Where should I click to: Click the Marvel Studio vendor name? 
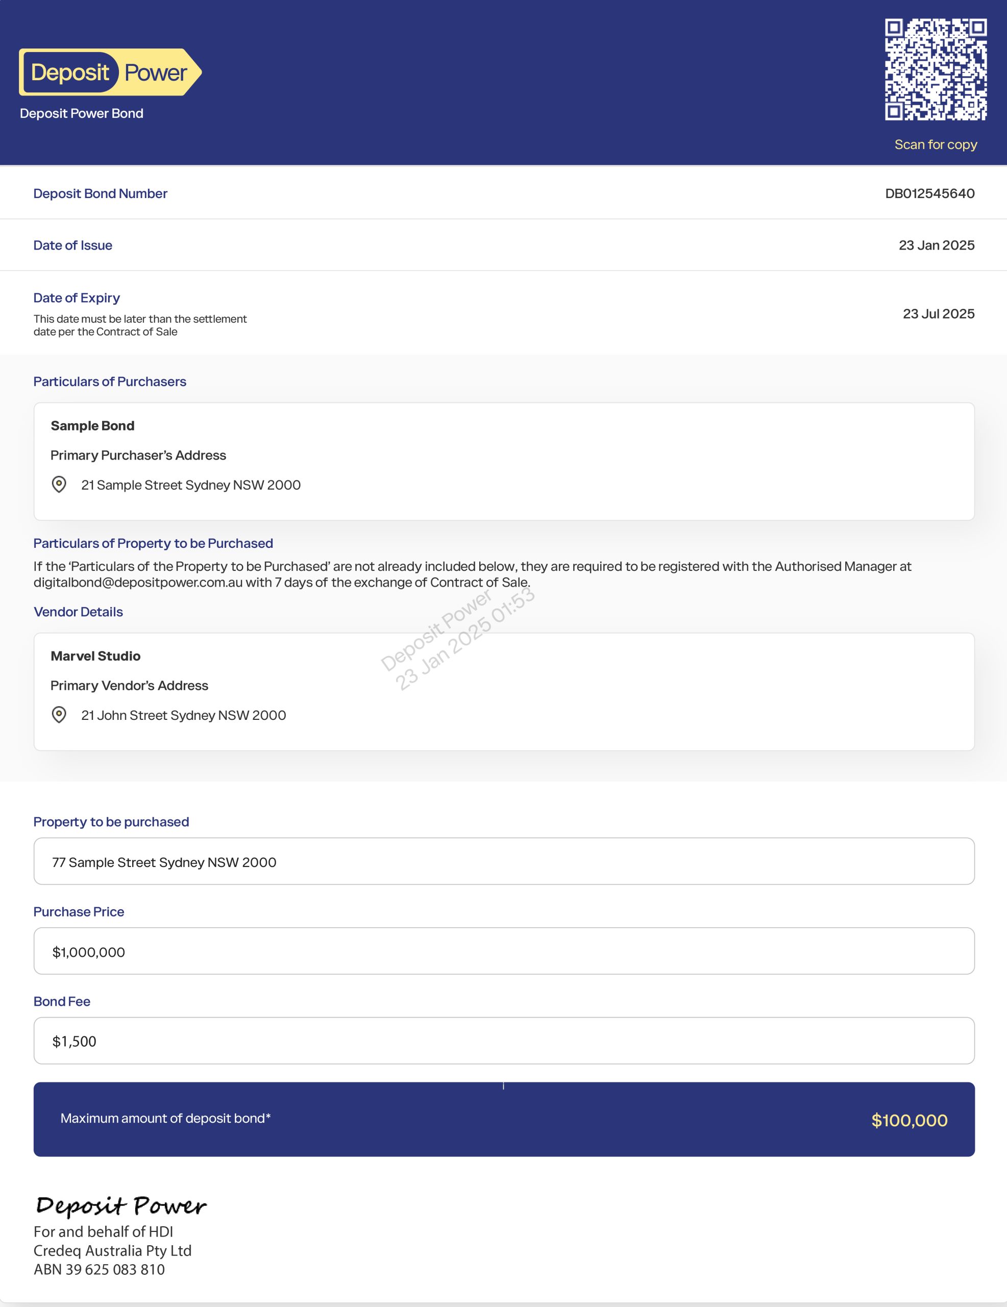pyautogui.click(x=96, y=656)
